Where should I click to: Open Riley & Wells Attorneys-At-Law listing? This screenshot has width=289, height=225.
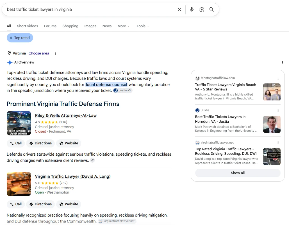point(66,115)
